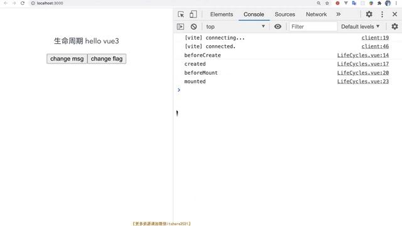The height and width of the screenshot is (226, 402).
Task: Switch to the Network tab
Action: click(x=316, y=14)
